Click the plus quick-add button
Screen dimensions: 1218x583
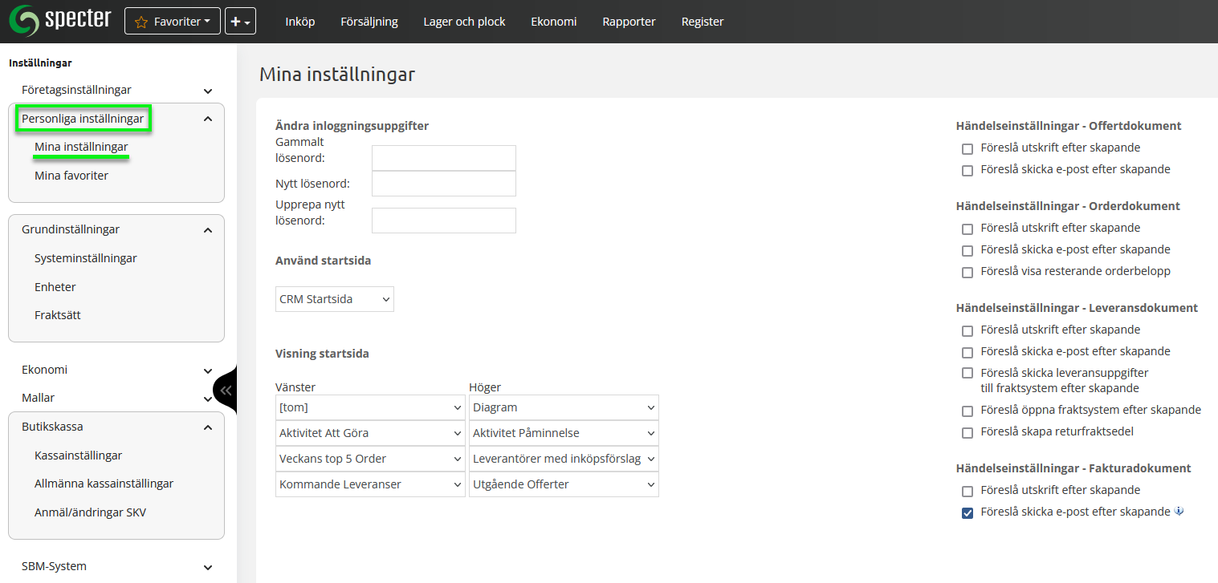click(240, 22)
